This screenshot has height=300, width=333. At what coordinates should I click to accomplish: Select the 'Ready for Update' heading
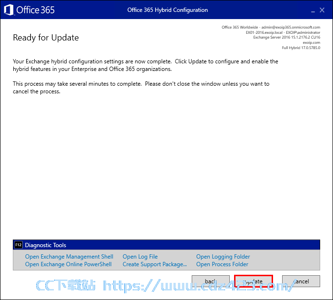pos(46,38)
